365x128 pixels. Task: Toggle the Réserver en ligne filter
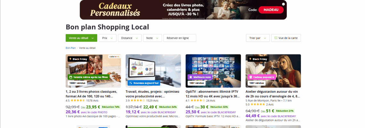pos(180,38)
